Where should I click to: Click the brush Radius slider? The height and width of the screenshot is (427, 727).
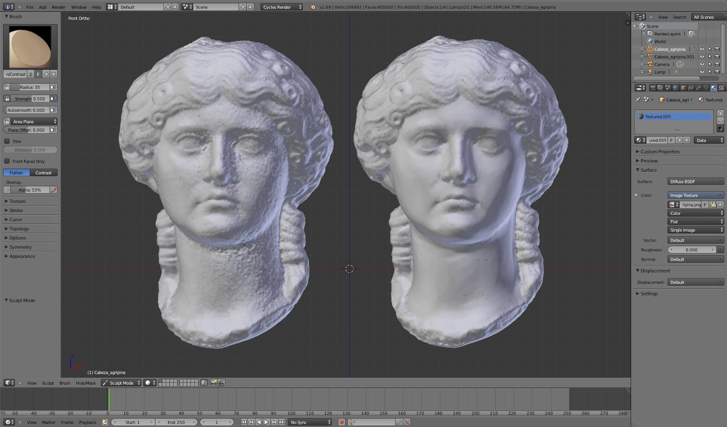(30, 87)
